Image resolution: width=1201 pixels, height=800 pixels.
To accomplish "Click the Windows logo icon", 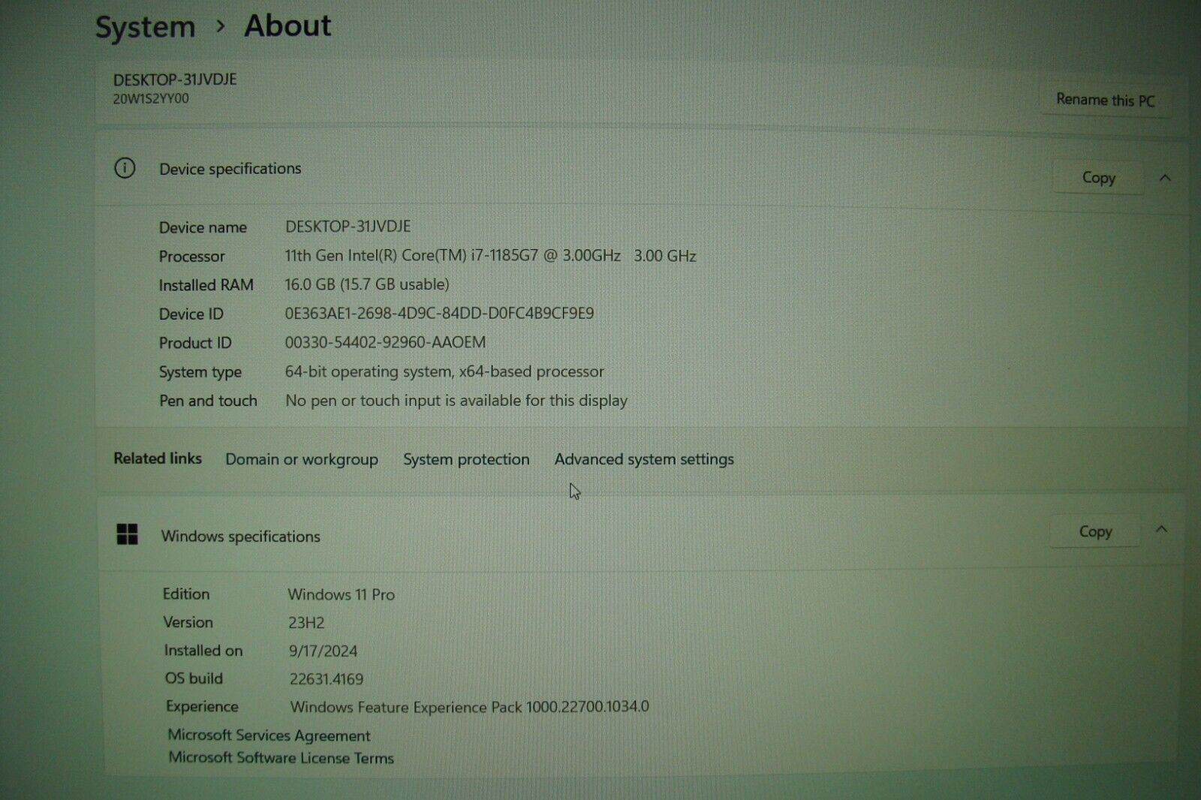I will click(128, 534).
